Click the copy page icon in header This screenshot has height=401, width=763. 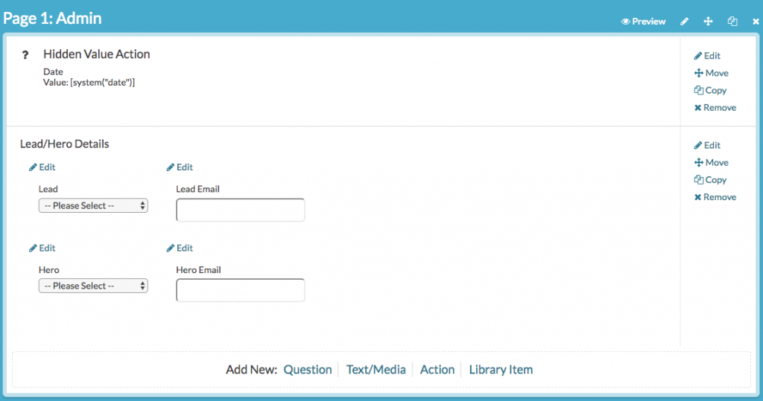(x=732, y=22)
